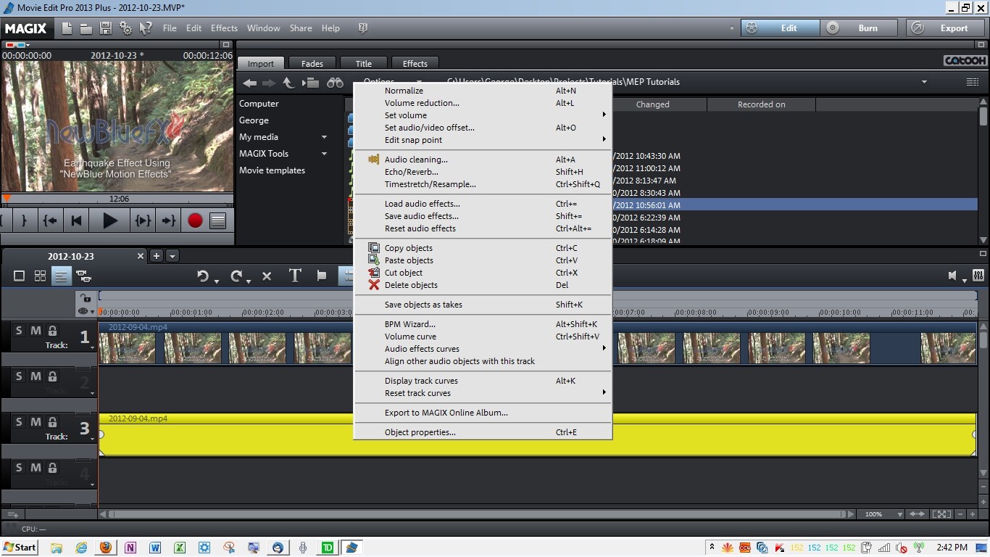Set the range start marker
Viewport: 990px width, 557px height.
6,220
